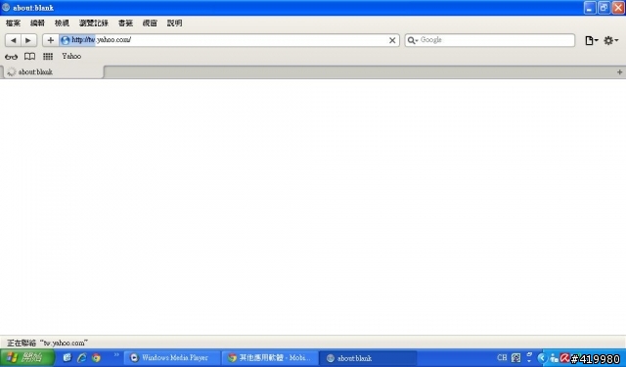Open the Reading List glasses icon
This screenshot has height=367, width=626.
11,57
